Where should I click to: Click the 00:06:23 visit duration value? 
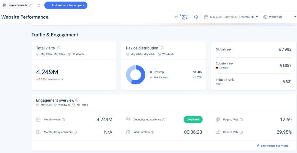(x=193, y=132)
